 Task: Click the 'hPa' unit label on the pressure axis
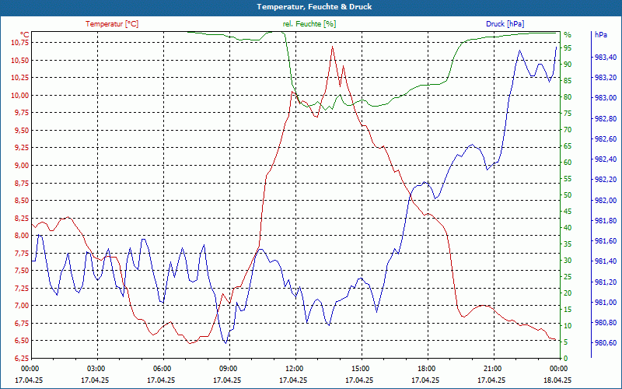(x=600, y=34)
